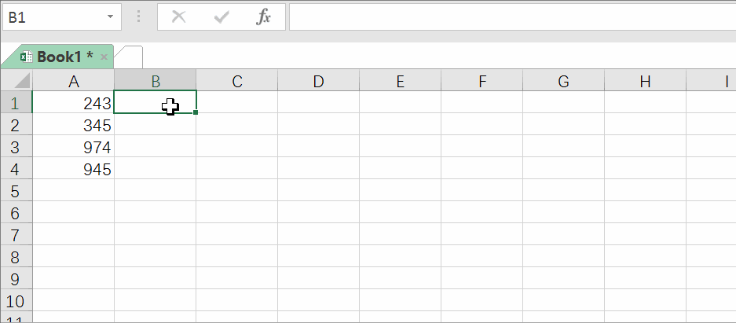
Task: Select row 9 header
Action: [x=16, y=279]
